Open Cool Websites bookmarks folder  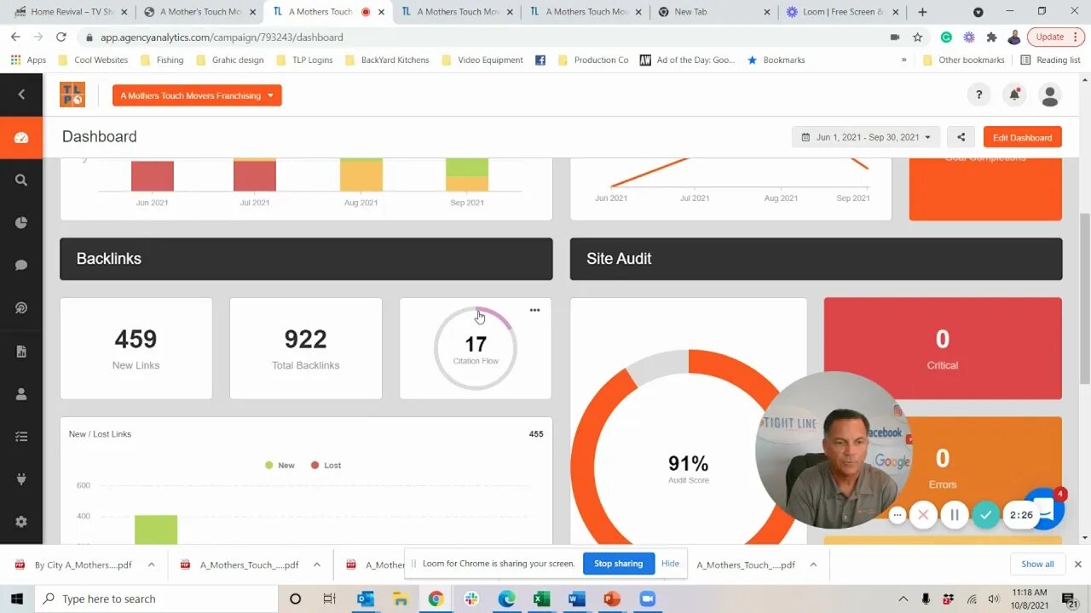(x=93, y=60)
